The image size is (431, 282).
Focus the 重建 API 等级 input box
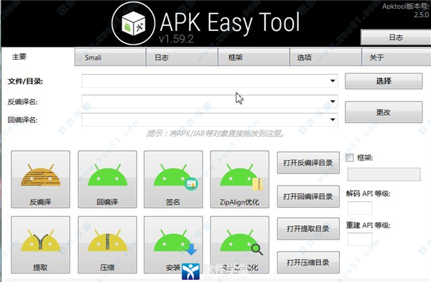[360, 239]
